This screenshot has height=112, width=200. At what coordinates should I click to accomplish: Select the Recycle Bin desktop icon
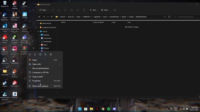pyautogui.click(x=5, y=4)
